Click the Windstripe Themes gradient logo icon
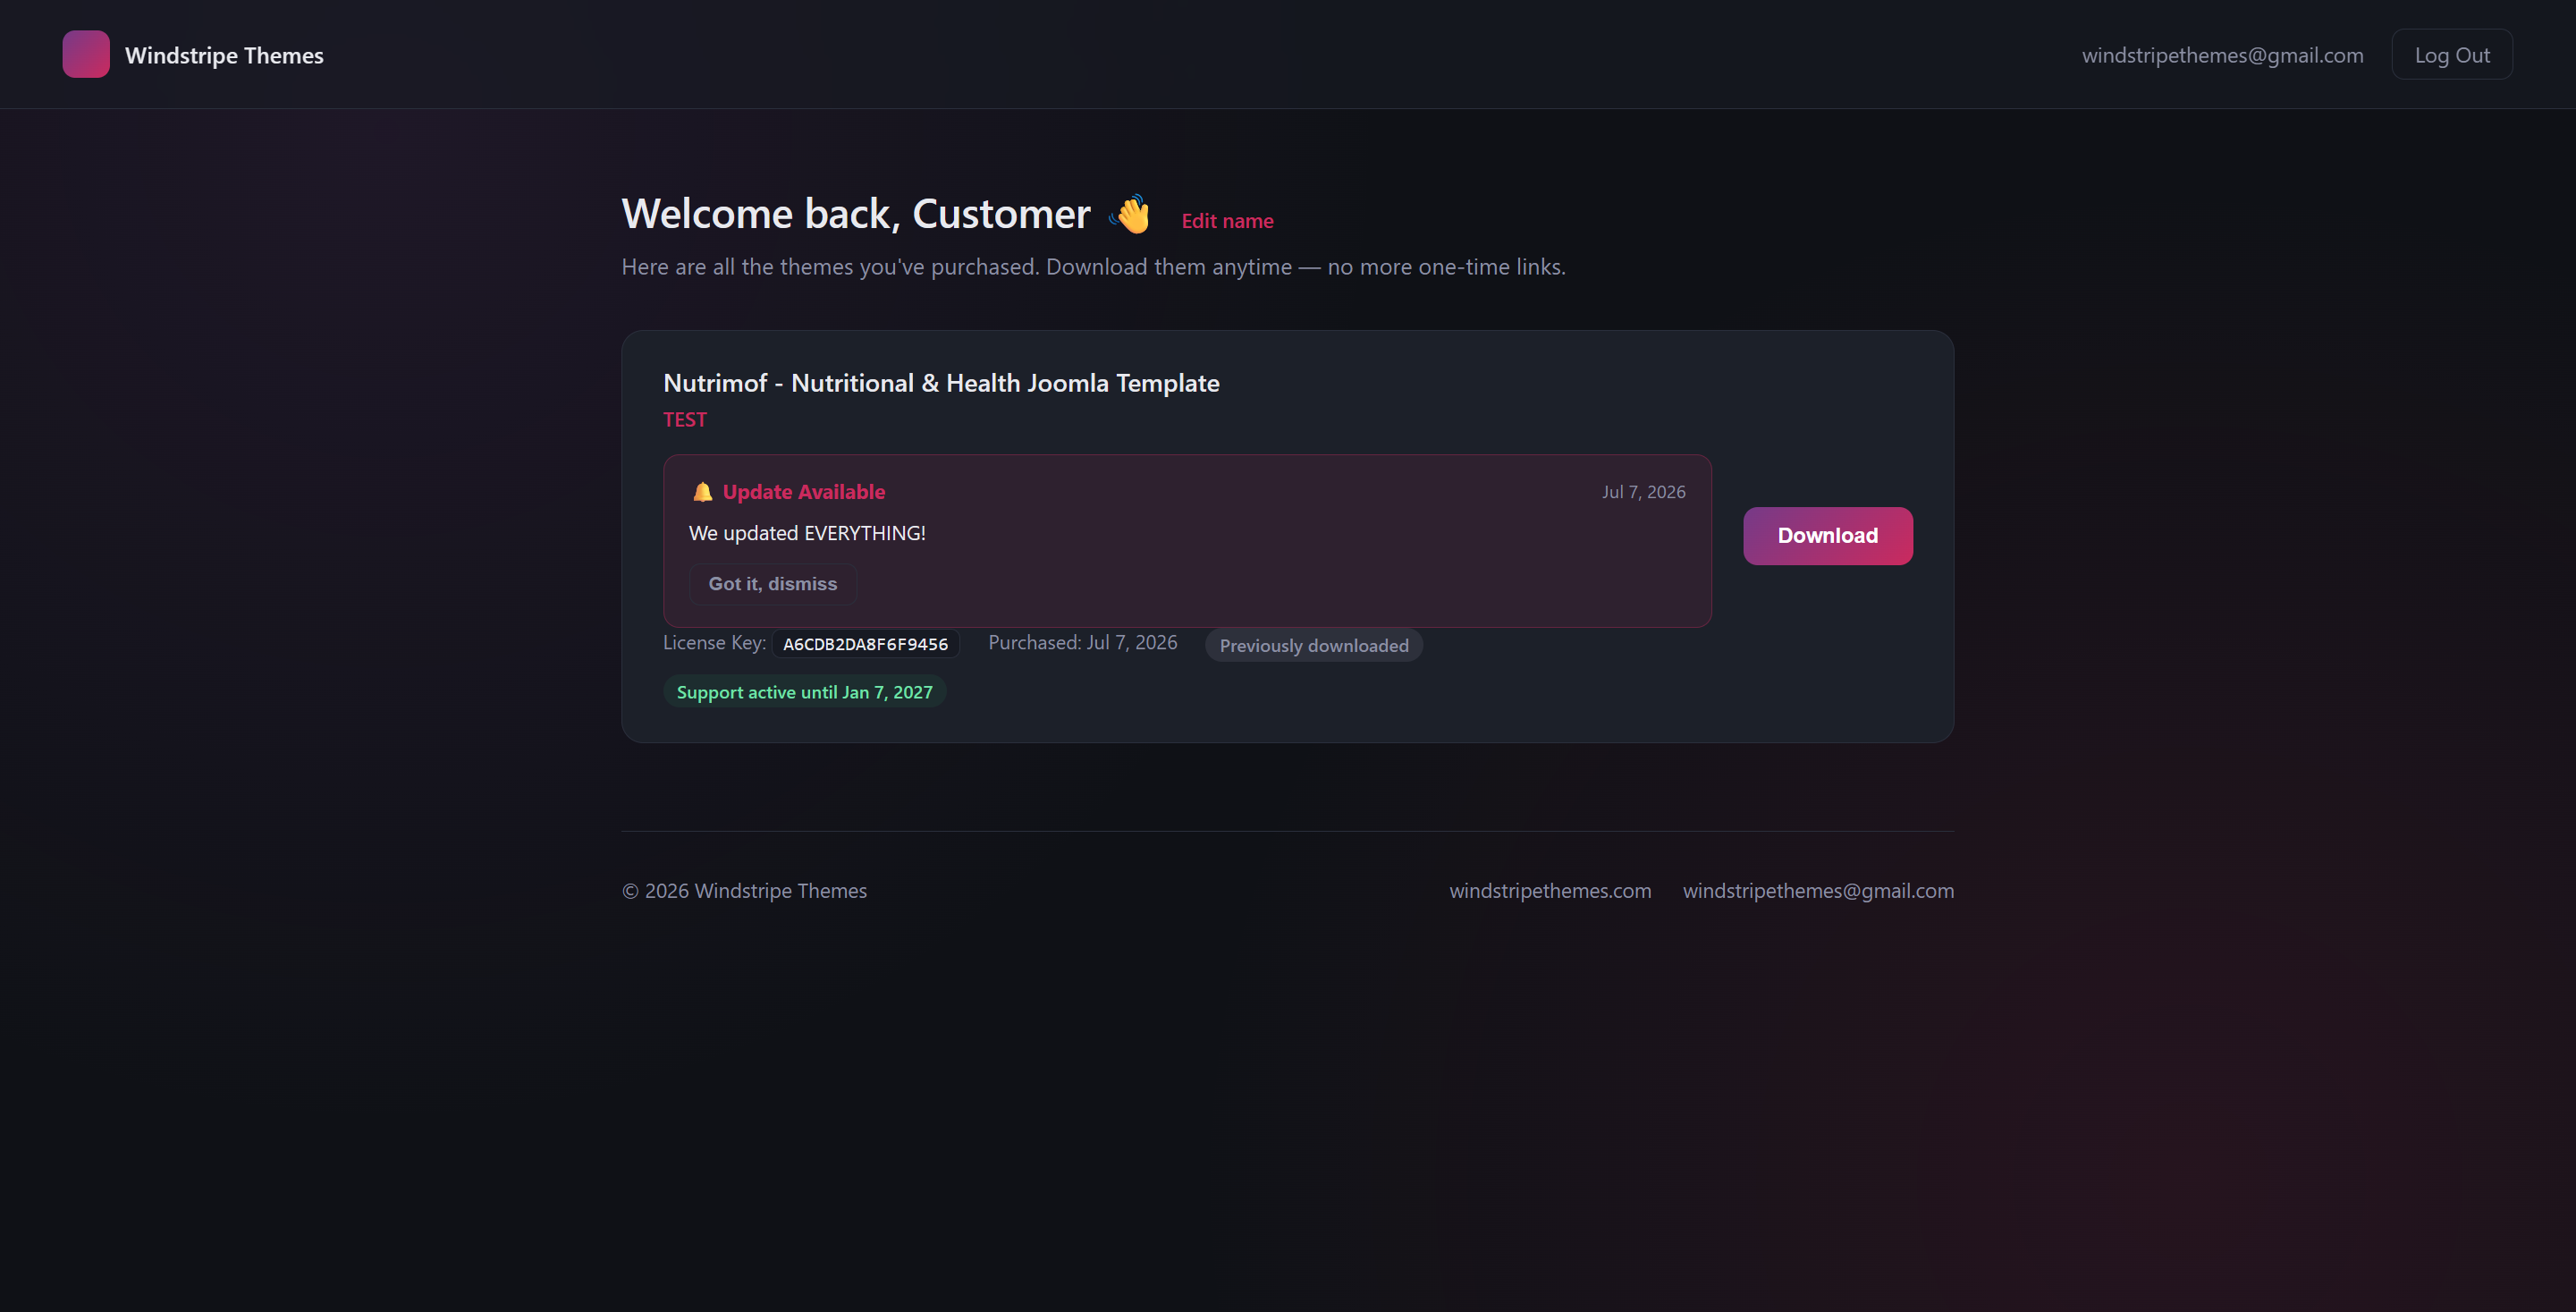This screenshot has width=2576, height=1312. click(86, 54)
